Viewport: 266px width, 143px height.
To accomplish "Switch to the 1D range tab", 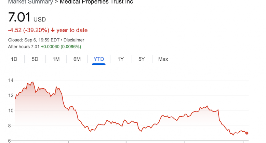I will coord(14,59).
